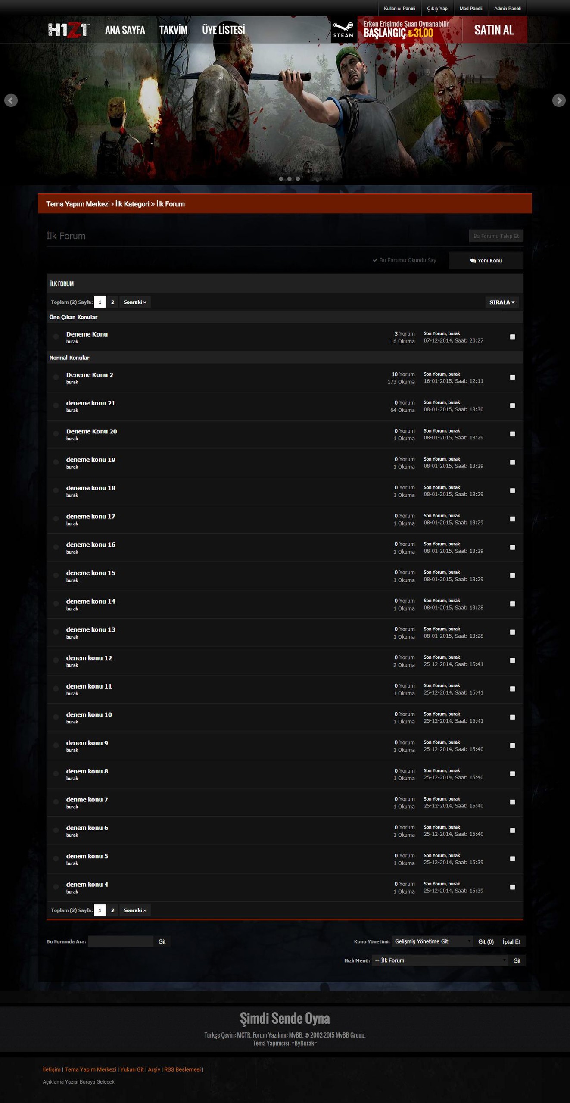Select the second slider dot
This screenshot has width=570, height=1103.
click(290, 179)
